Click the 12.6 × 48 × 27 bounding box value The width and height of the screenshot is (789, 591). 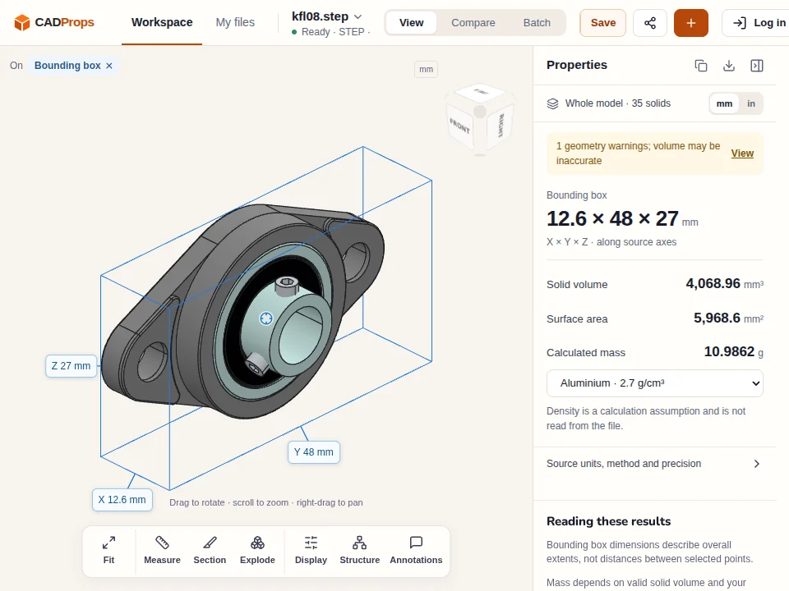612,218
